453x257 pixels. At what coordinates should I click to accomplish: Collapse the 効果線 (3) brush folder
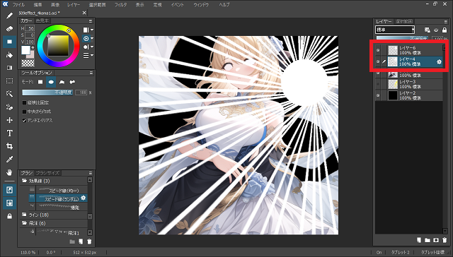(24, 181)
